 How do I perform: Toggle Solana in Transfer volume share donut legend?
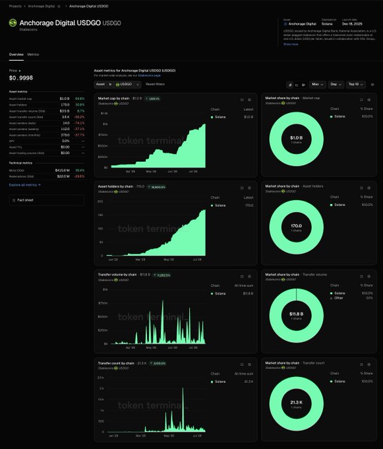click(338, 293)
